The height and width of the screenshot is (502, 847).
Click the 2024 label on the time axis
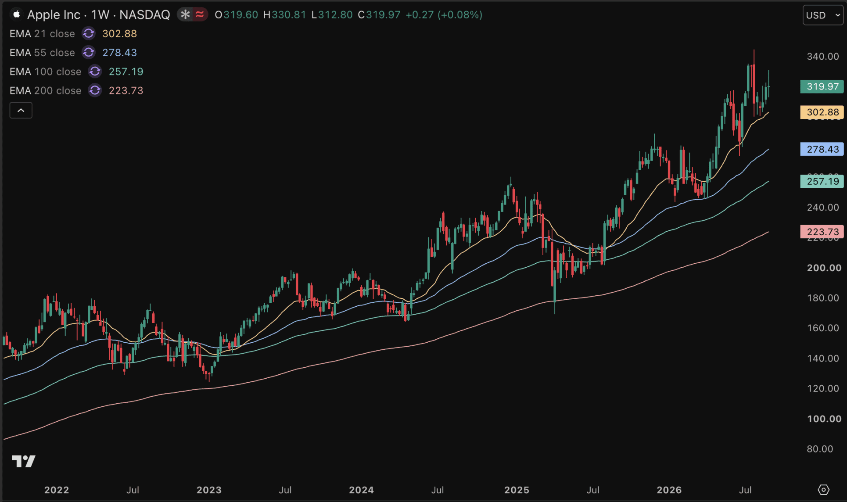(361, 490)
